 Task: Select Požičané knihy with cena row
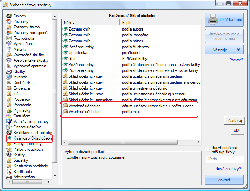click(131, 65)
